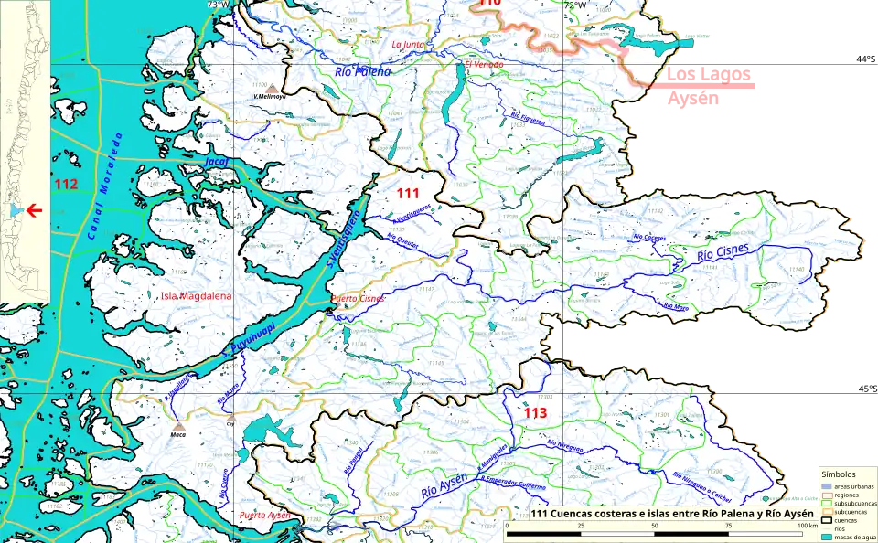Image resolution: width=878 pixels, height=543 pixels.
Task: Select the areas urbanas legend swatch
Action: point(827,486)
